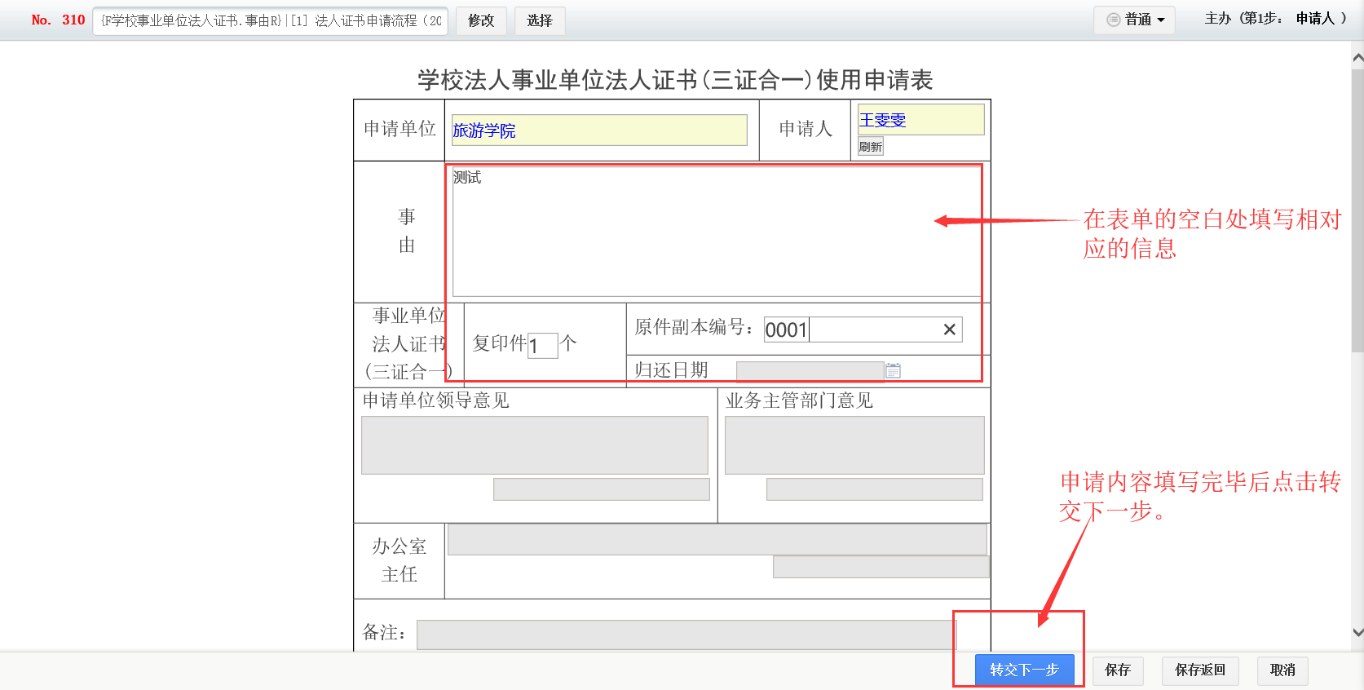Click the scroll up arrow at top right
1364x690 pixels.
coord(1357,58)
